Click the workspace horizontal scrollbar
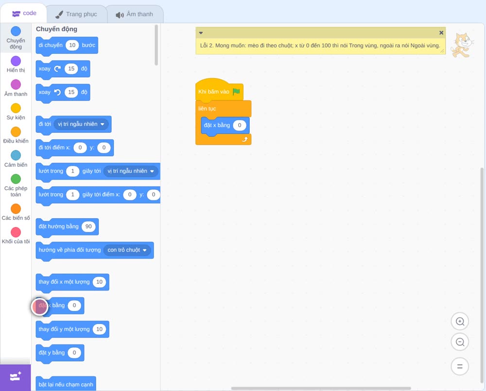486x391 pixels. [x=321, y=388]
